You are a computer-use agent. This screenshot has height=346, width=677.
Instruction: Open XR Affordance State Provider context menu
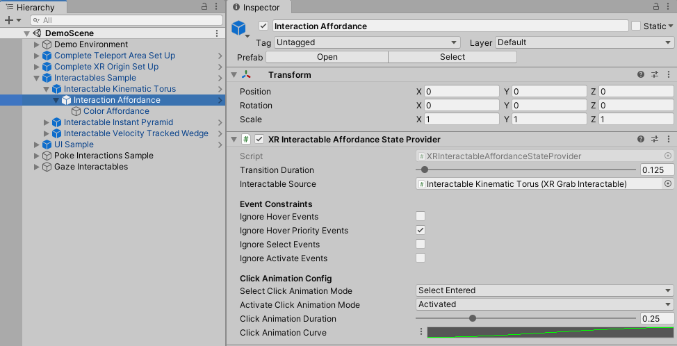coord(668,139)
